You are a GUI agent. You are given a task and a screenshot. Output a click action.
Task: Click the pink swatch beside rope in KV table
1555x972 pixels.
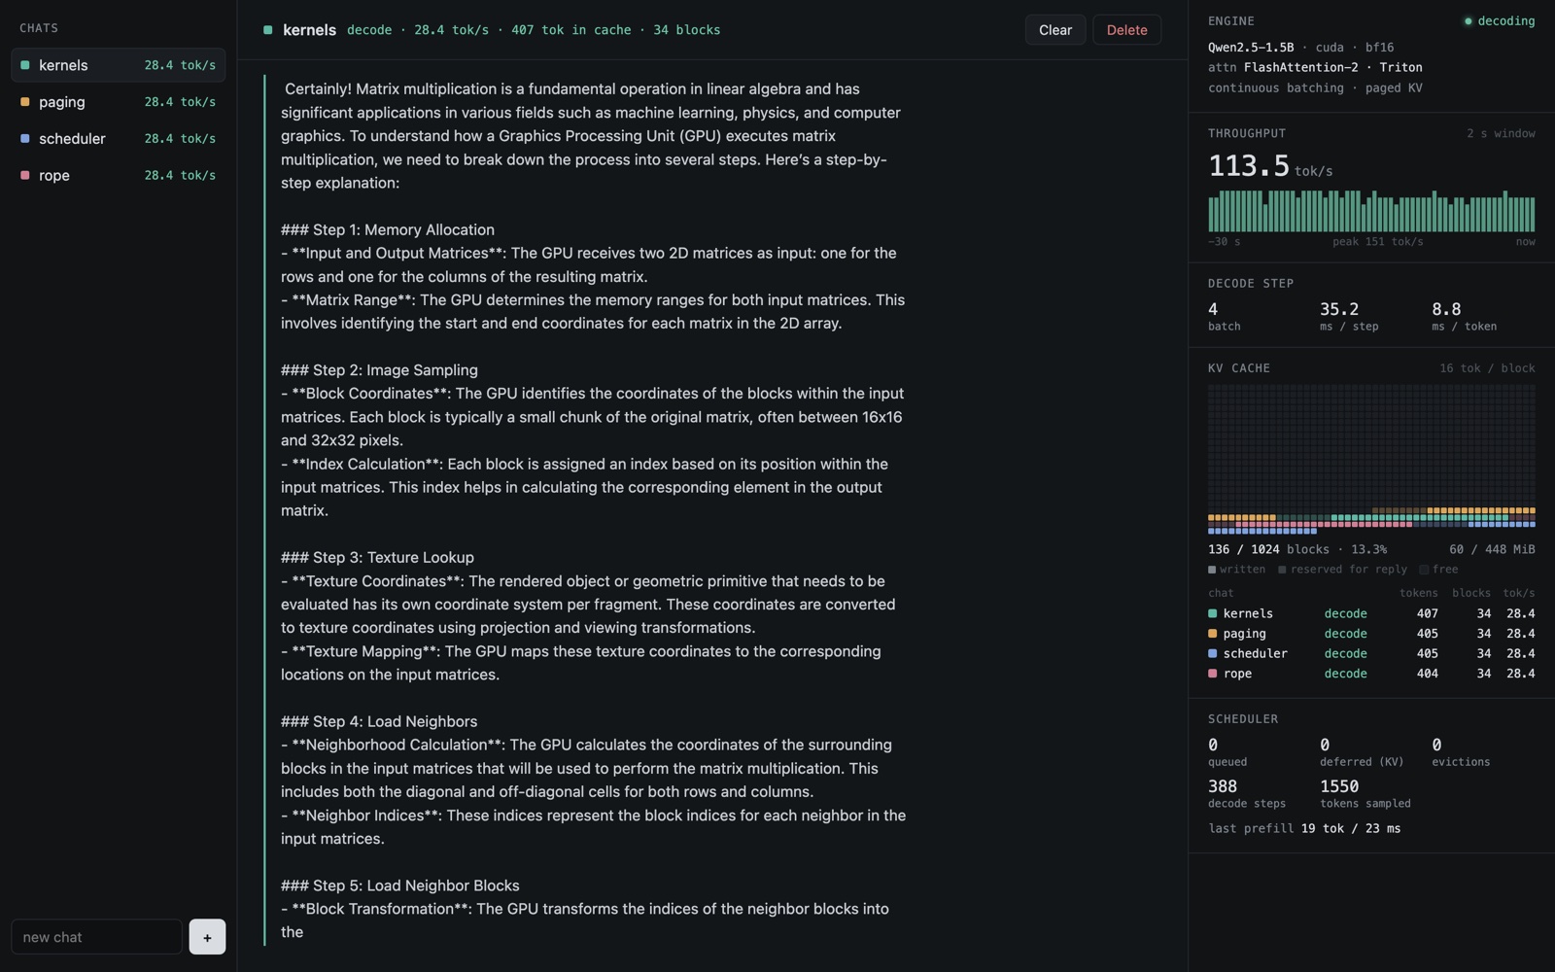click(1212, 674)
